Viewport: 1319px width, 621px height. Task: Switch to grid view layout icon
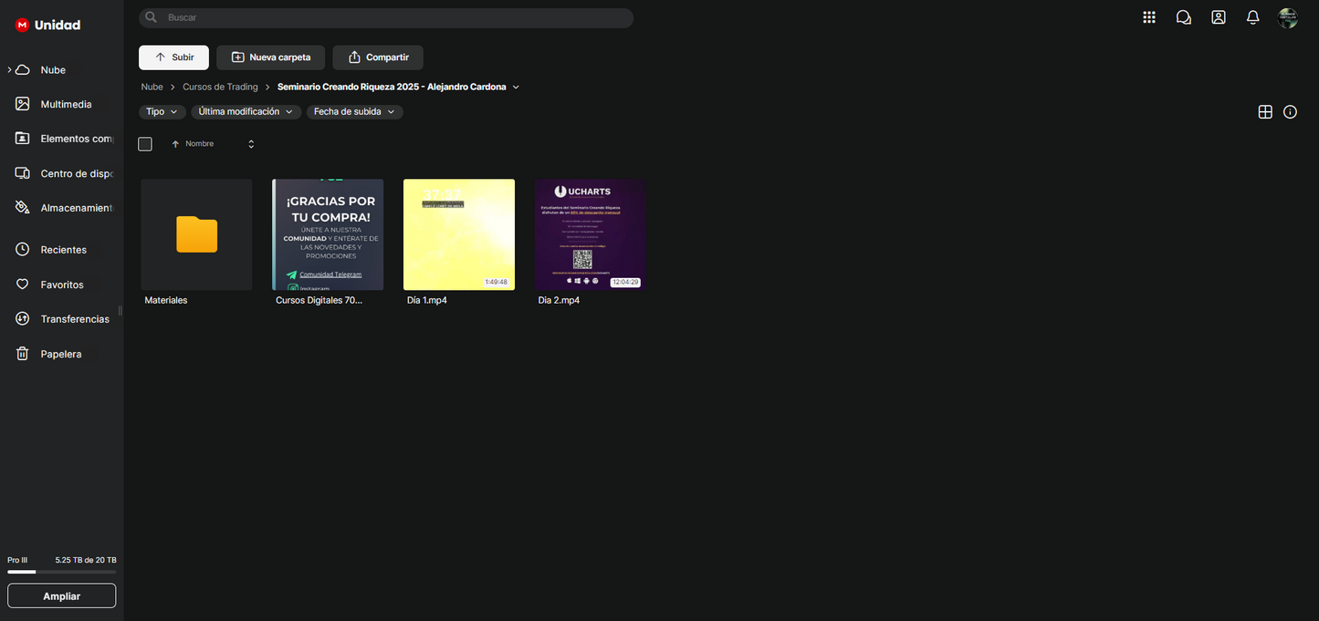click(1264, 112)
